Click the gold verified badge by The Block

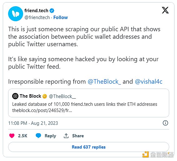(45, 96)
